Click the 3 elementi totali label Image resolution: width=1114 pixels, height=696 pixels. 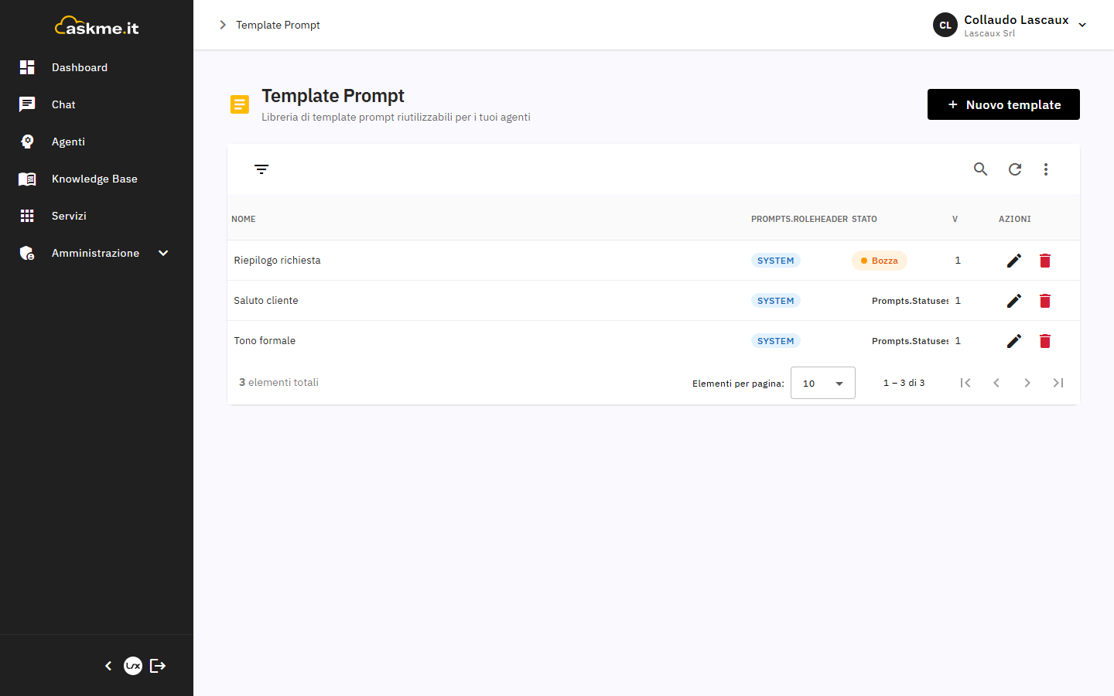point(278,382)
